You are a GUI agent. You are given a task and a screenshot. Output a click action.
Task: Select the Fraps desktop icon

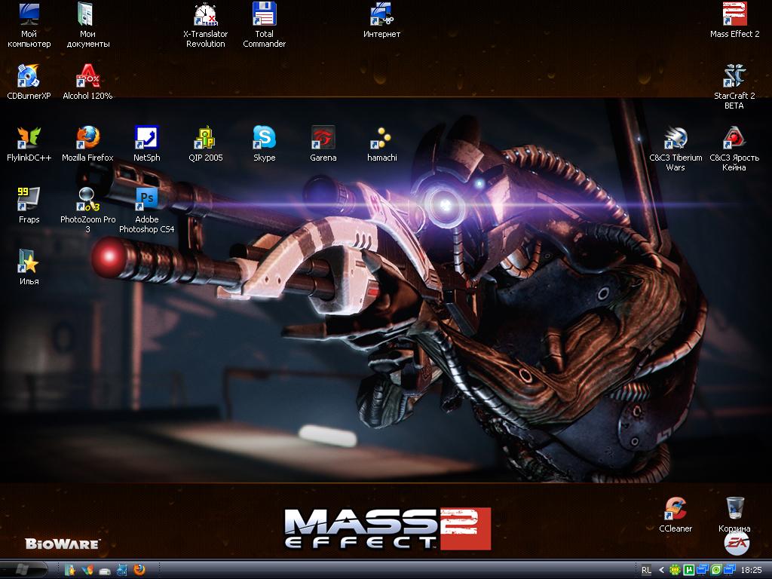click(29, 205)
